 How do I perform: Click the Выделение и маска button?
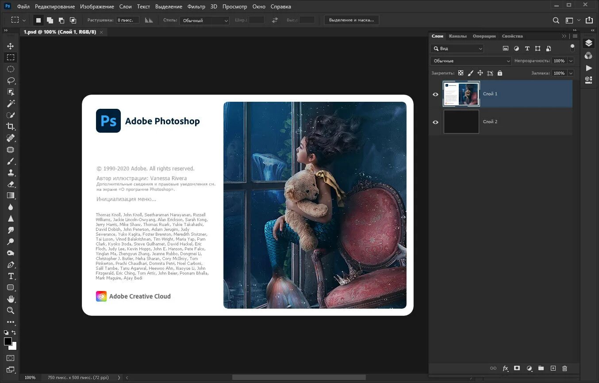(x=351, y=20)
